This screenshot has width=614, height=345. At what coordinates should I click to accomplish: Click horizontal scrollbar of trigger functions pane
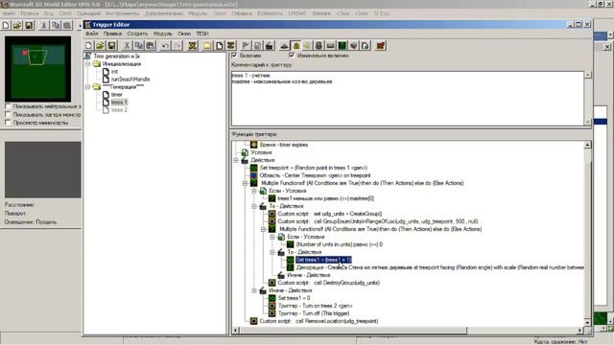[x=353, y=331]
